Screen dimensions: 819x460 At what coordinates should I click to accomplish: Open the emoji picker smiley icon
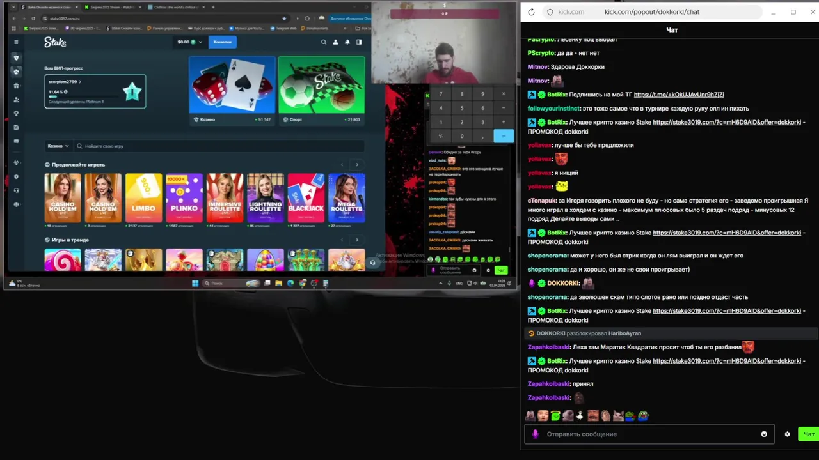coord(764,434)
